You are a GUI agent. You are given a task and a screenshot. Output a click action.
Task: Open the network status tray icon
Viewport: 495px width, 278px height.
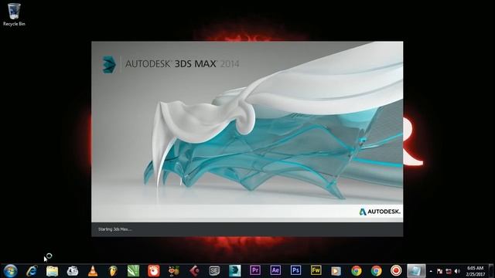click(x=449, y=271)
